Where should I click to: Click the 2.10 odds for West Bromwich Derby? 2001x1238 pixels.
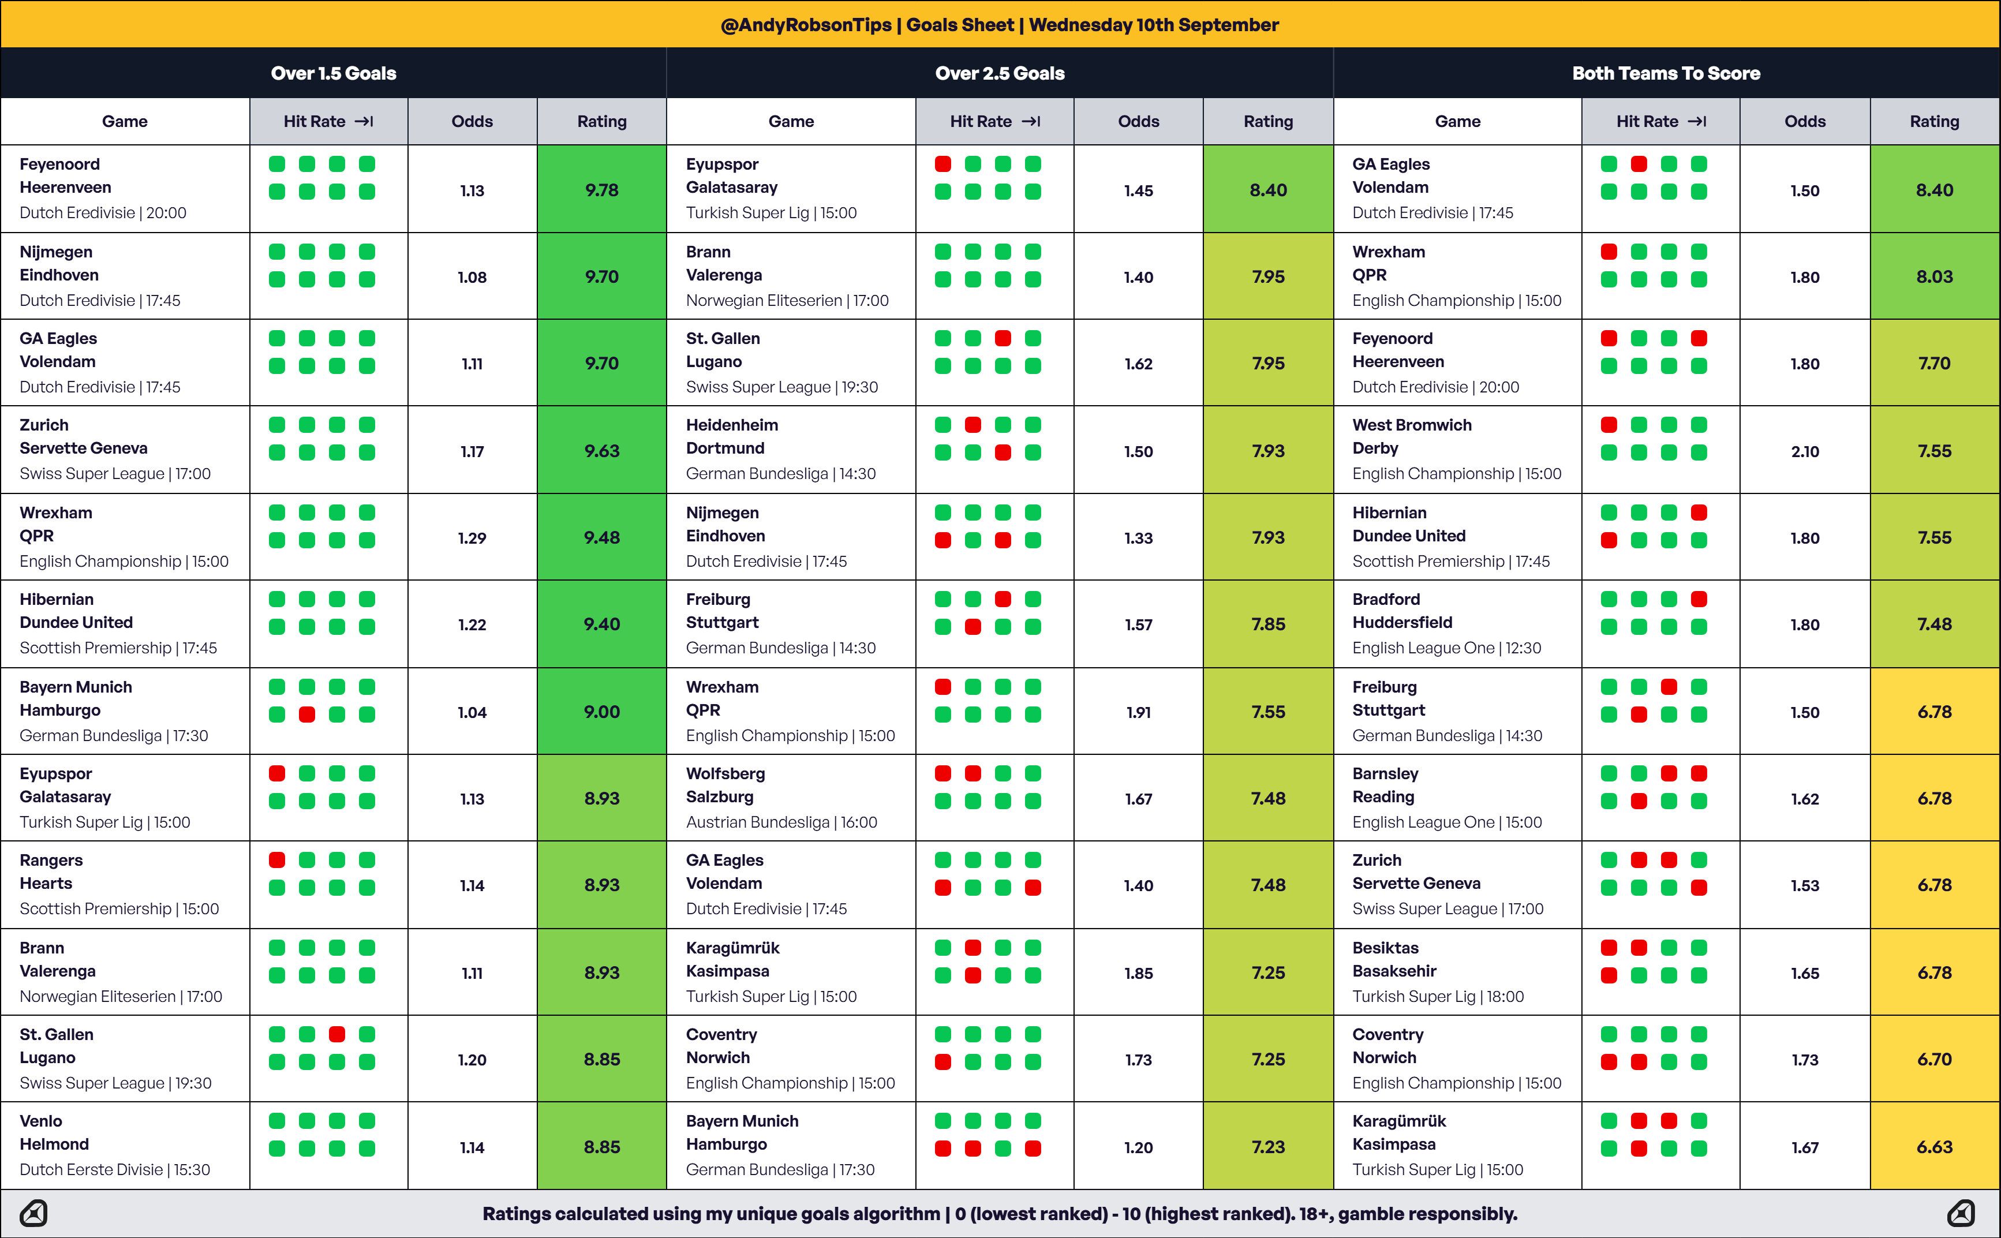[x=1805, y=451]
